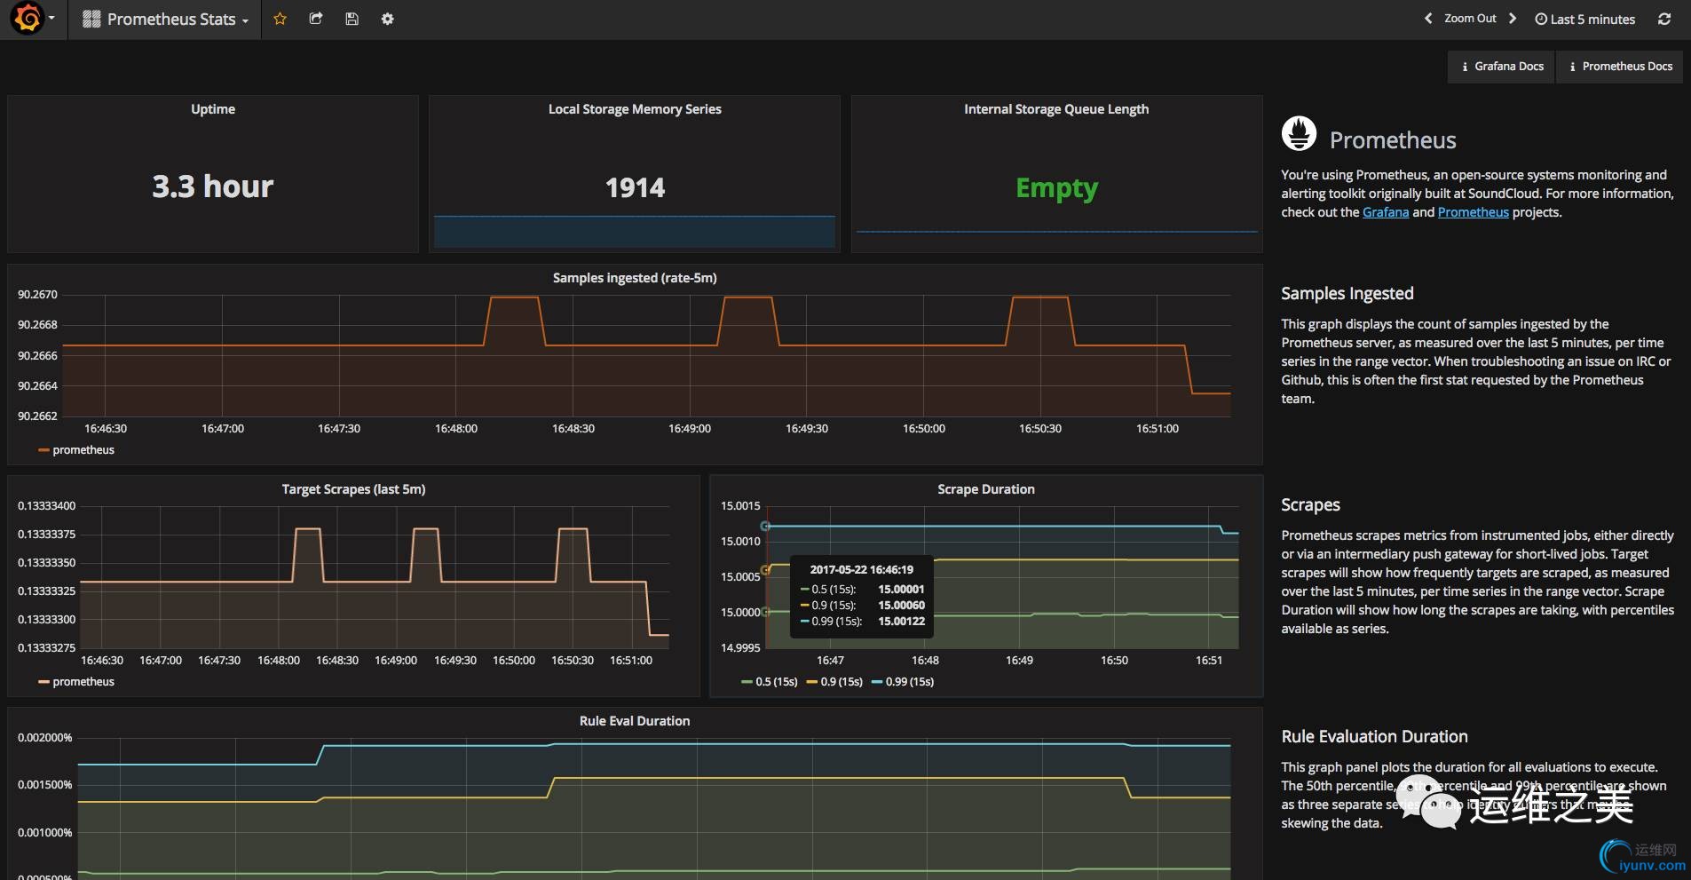The image size is (1691, 880).
Task: Click the 16:50:30 tick on Target Scrapes axis
Action: click(573, 661)
